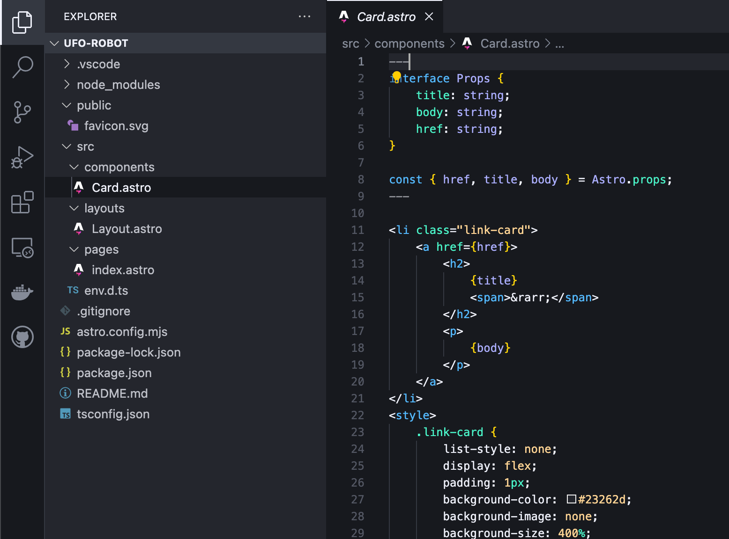
Task: Close the Card.astro tab
Action: [x=429, y=17]
